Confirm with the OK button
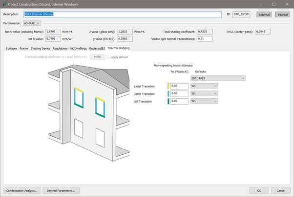 (259, 190)
